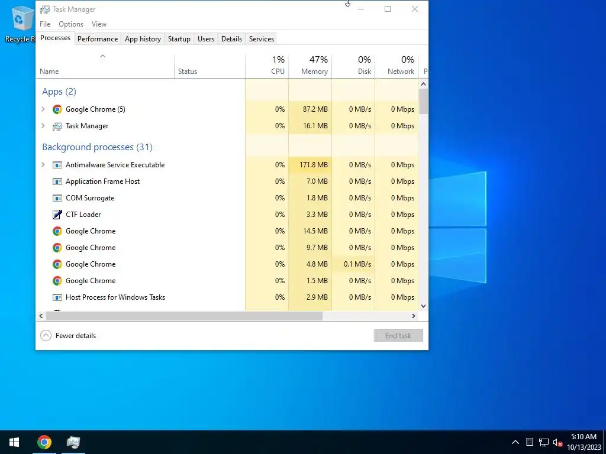Click the 0.1 MB/s disk value
The width and height of the screenshot is (606, 454).
pyautogui.click(x=357, y=264)
